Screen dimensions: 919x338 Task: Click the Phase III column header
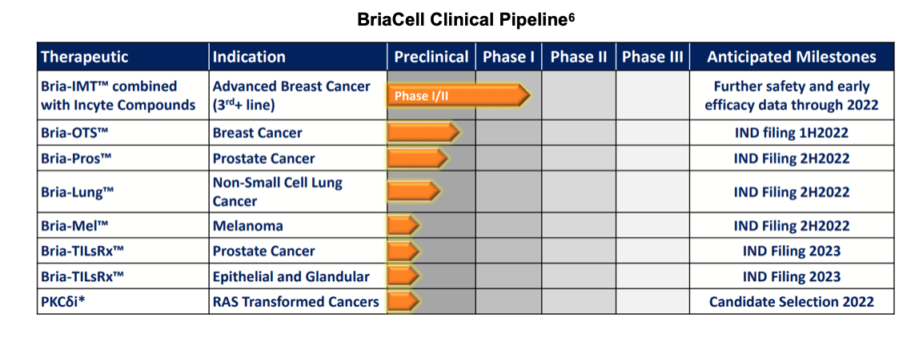[652, 57]
